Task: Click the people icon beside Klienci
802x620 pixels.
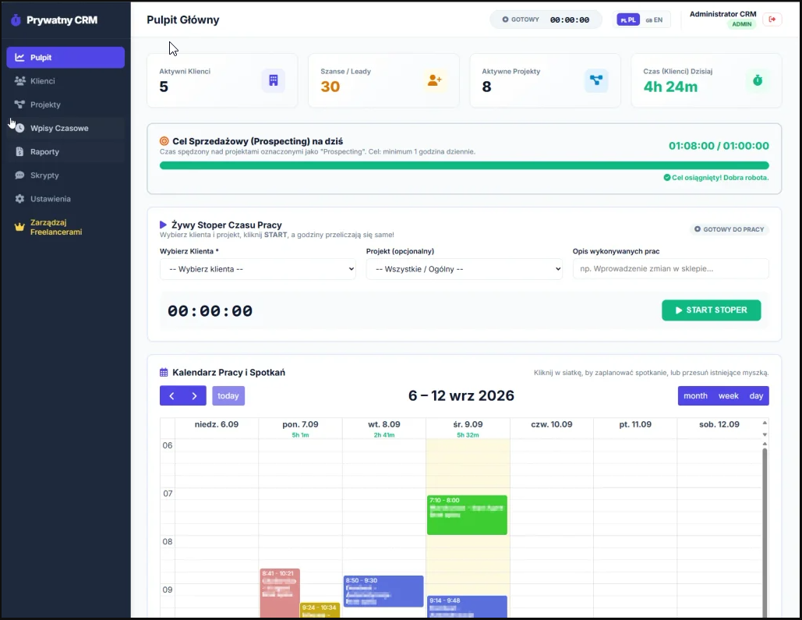Action: [19, 81]
